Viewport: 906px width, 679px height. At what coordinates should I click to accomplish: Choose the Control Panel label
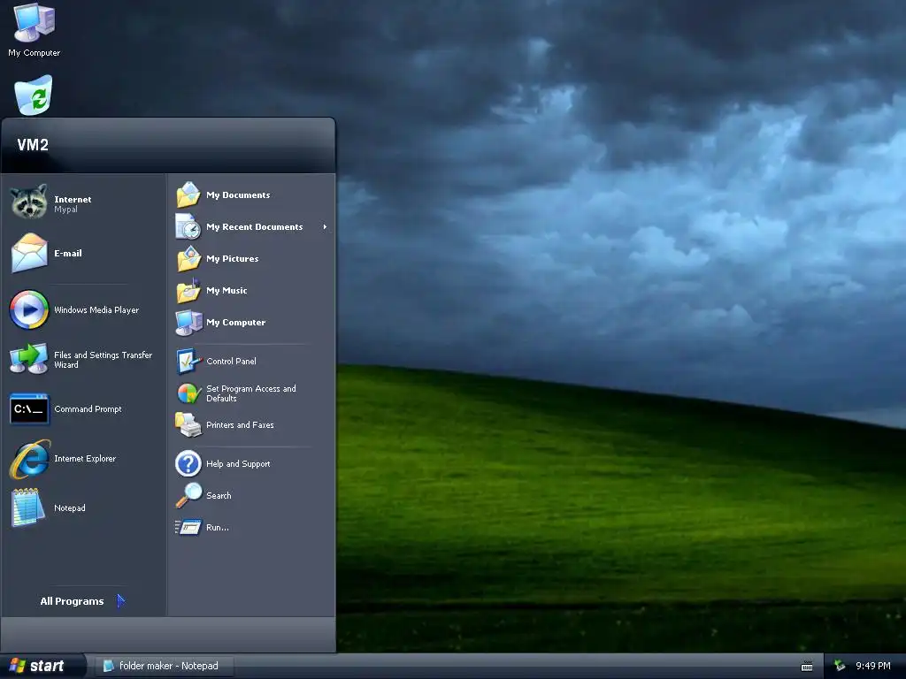click(231, 361)
